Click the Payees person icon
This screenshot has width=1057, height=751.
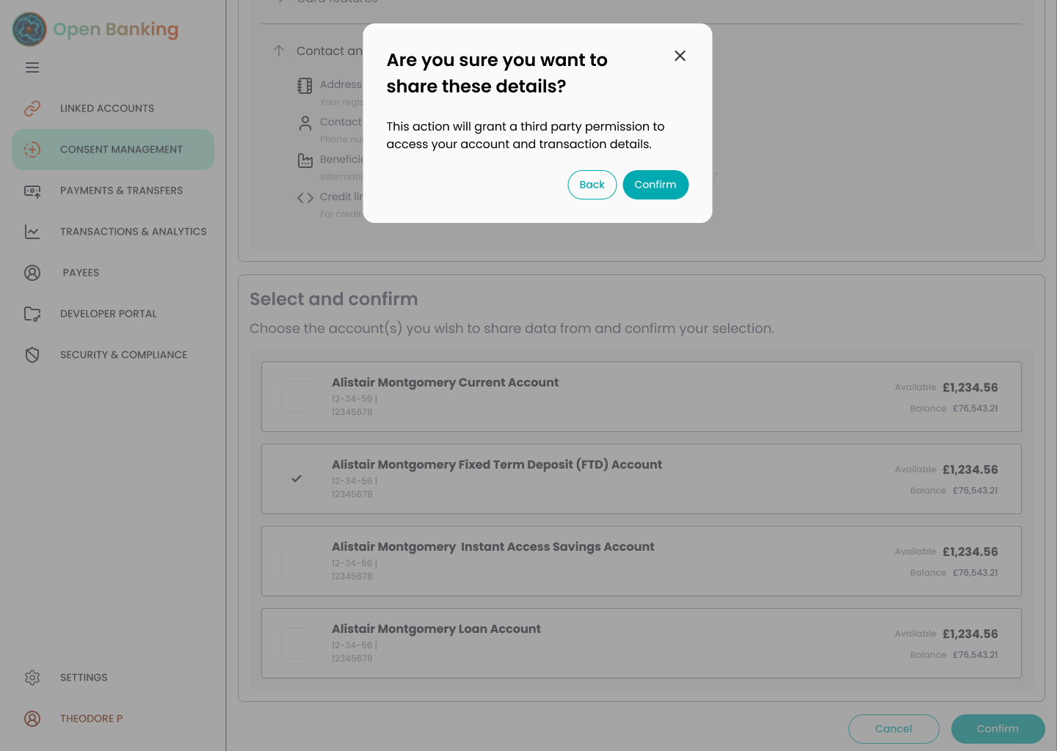32,273
